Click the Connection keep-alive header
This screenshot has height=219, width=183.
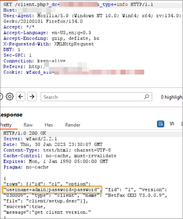coord(34,61)
